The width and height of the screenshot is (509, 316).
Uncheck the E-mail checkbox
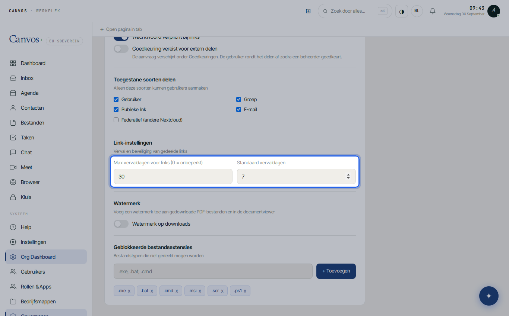click(238, 110)
